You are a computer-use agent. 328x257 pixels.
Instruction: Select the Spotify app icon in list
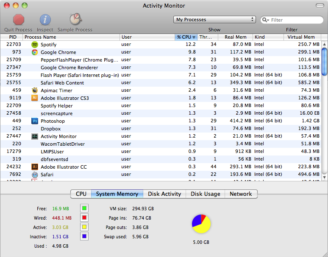pyautogui.click(x=35, y=45)
